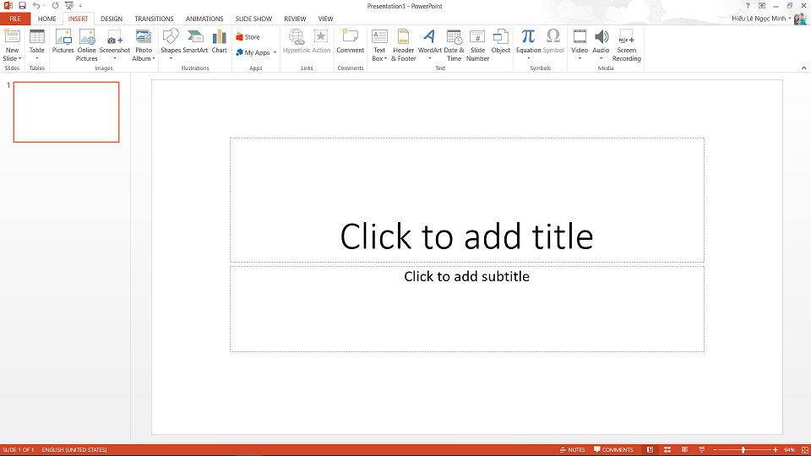Open the Photo Album dropdown arrow
The image size is (811, 456).
click(x=154, y=58)
